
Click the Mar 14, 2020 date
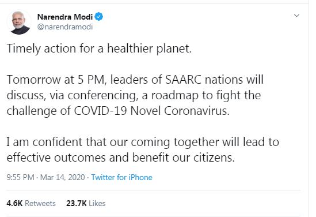[63, 177]
